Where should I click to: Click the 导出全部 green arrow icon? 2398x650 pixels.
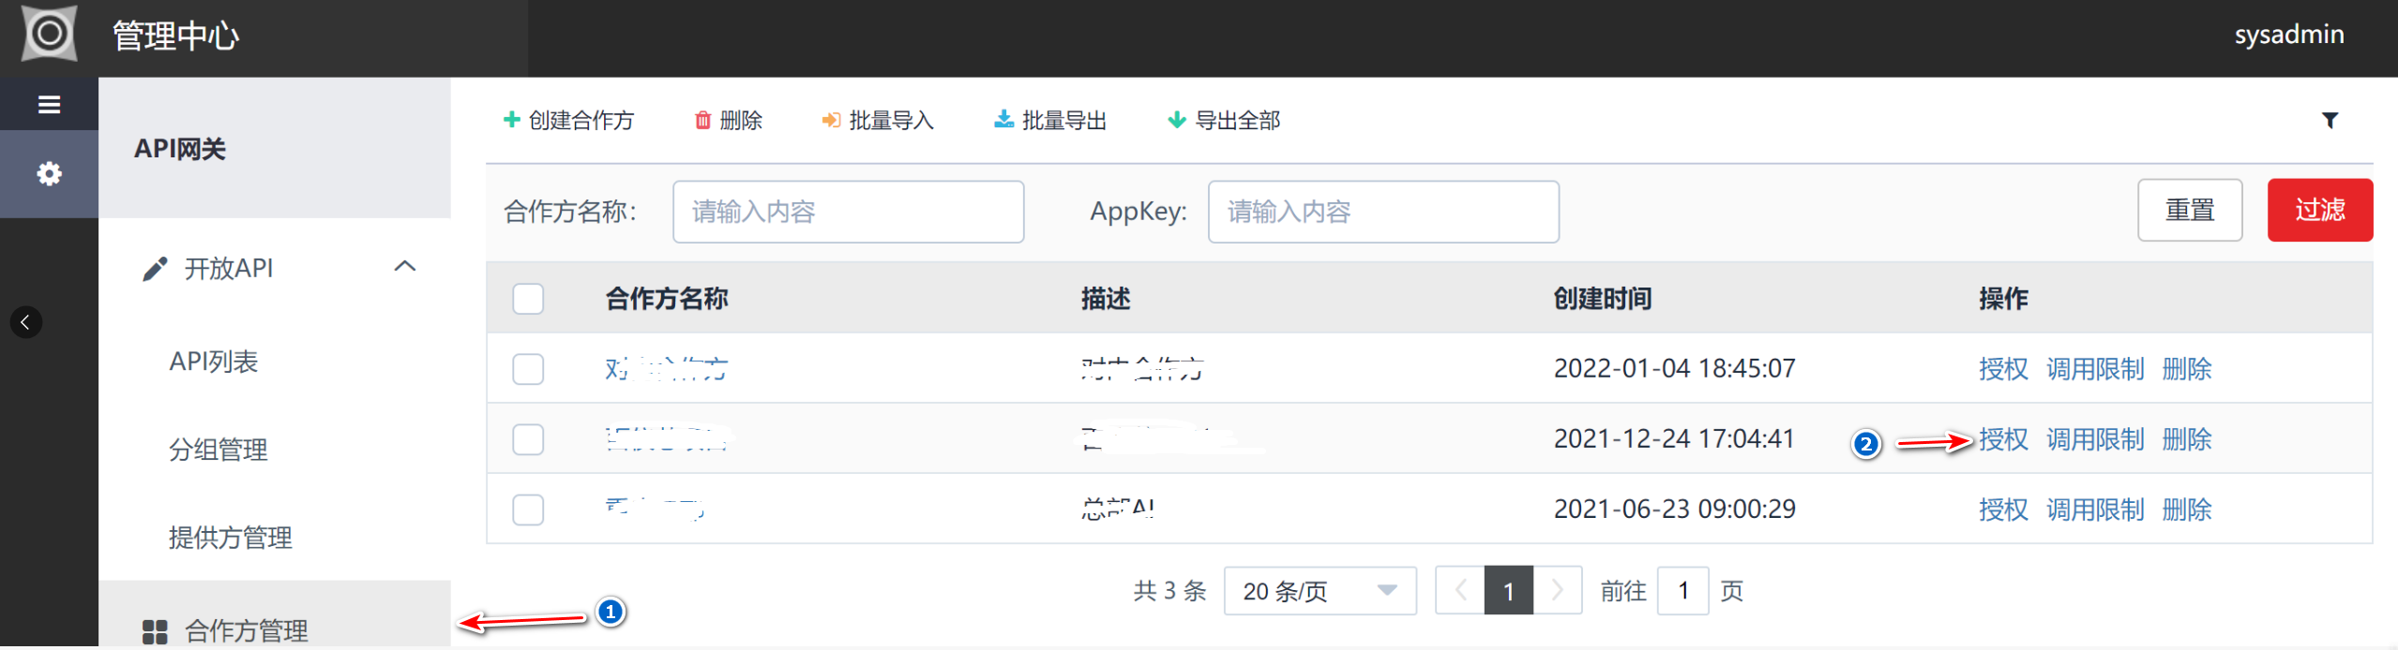(x=1176, y=120)
